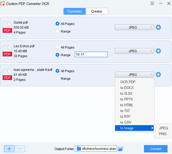172x154 pixels.
Task: Choose to HTML from format menu
Action: (x=135, y=105)
